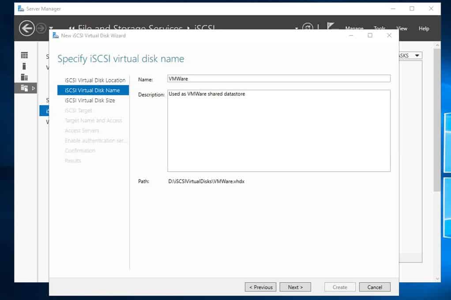This screenshot has height=300, width=451.
Task: Click inside the Description text box
Action: 279,131
